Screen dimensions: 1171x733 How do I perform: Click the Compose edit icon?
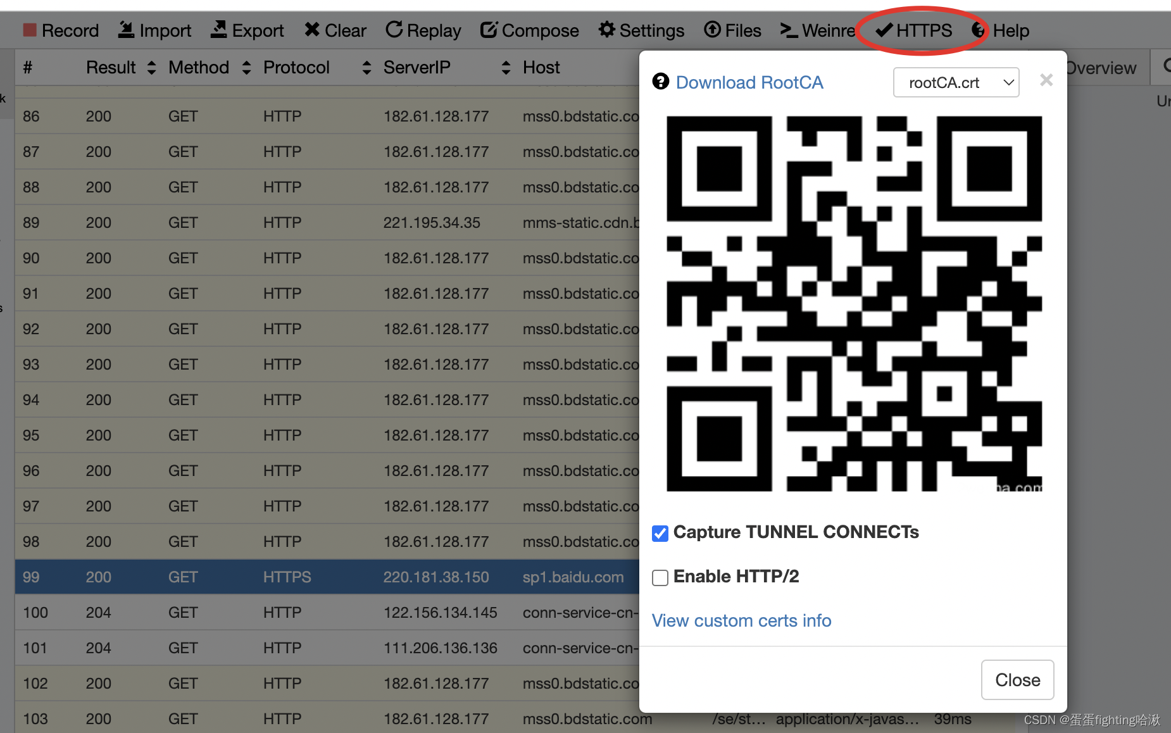pos(488,30)
